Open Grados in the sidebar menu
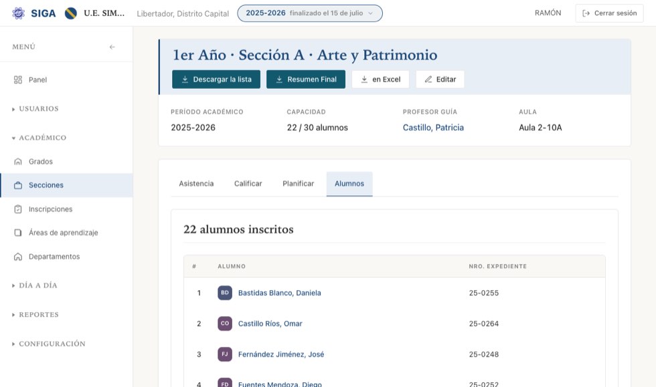656x387 pixels. (x=66, y=161)
